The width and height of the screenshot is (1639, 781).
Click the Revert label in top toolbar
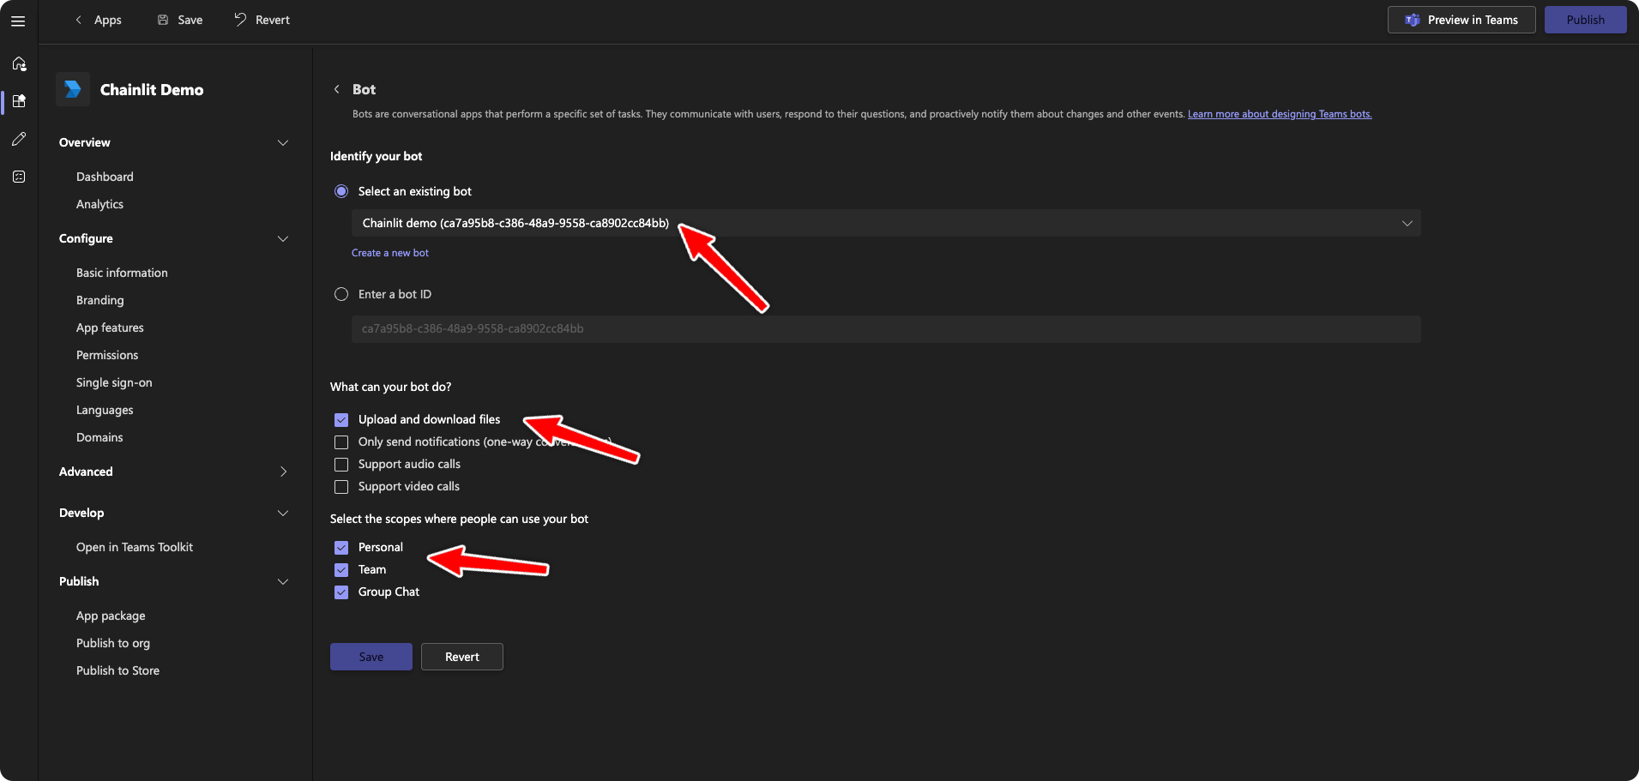pyautogui.click(x=273, y=20)
